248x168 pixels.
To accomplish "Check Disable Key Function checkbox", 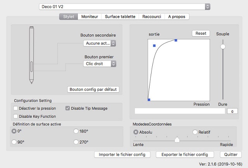I will (15, 116).
